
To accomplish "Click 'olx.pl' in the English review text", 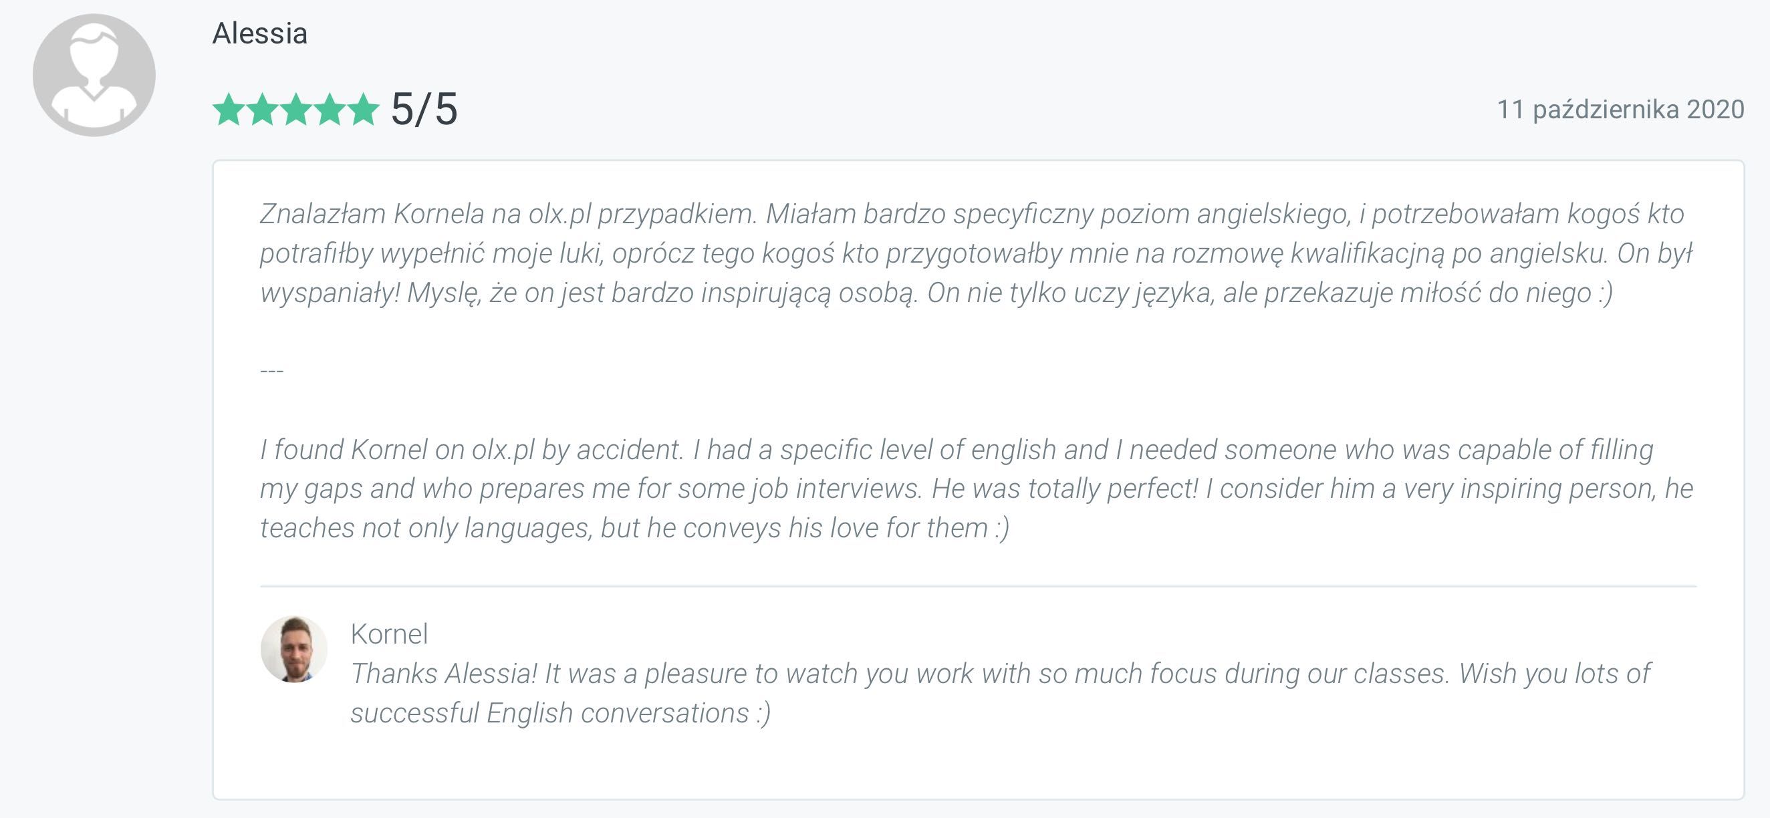I will point(503,450).
